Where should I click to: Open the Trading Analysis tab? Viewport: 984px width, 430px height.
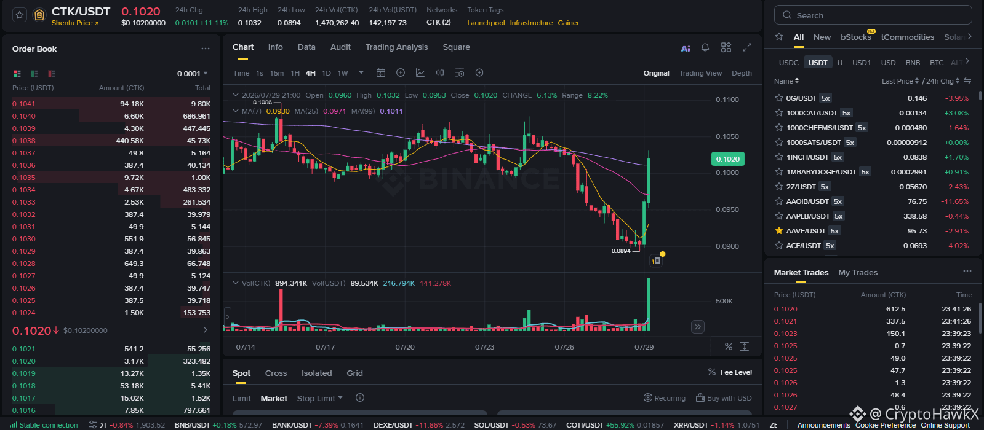(x=396, y=47)
